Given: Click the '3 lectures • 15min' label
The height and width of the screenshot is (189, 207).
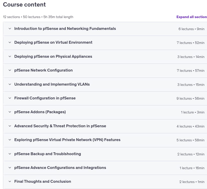Looking at the screenshot, I should (191, 85).
